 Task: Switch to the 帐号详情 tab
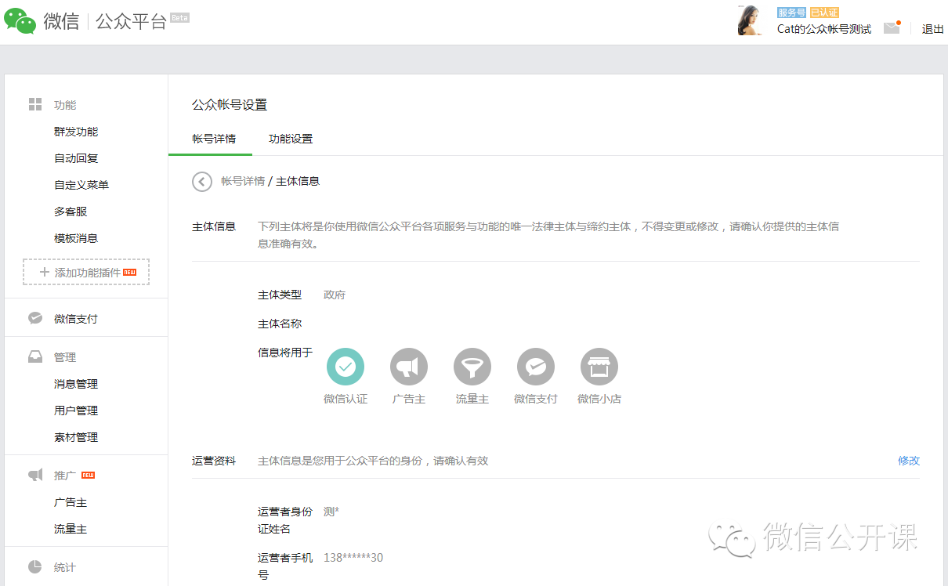point(214,139)
